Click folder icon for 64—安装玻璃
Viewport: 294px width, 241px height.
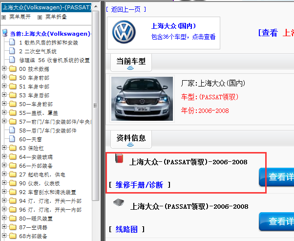pos(13,157)
